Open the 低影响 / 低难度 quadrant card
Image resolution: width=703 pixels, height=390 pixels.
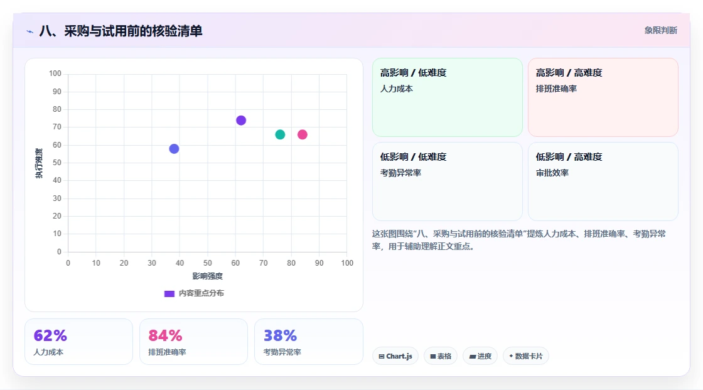(448, 181)
